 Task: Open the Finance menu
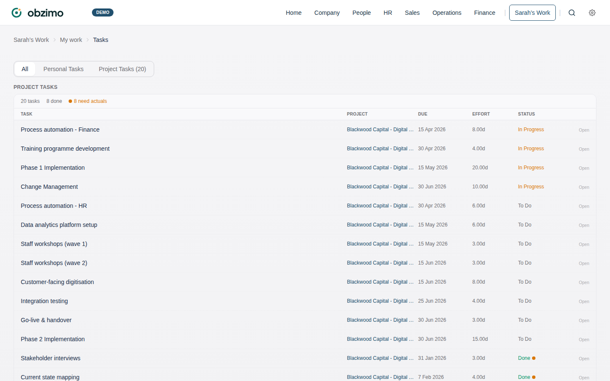point(485,13)
